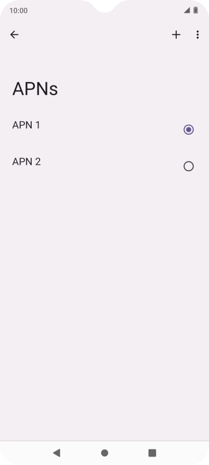Tap the Android back navigation button

pyautogui.click(x=56, y=453)
